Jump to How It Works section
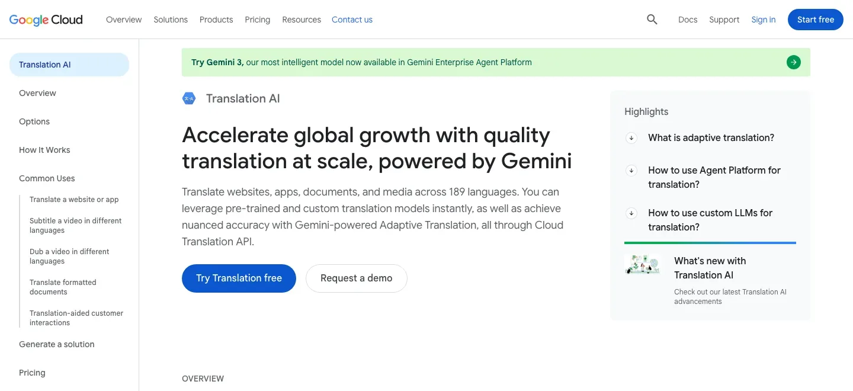Image resolution: width=853 pixels, height=391 pixels. [44, 150]
